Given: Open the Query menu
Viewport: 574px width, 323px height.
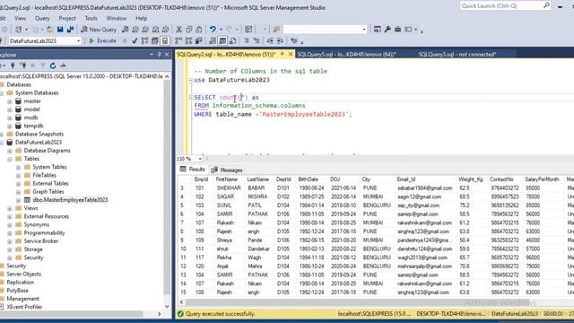Looking at the screenshot, I should [42, 18].
